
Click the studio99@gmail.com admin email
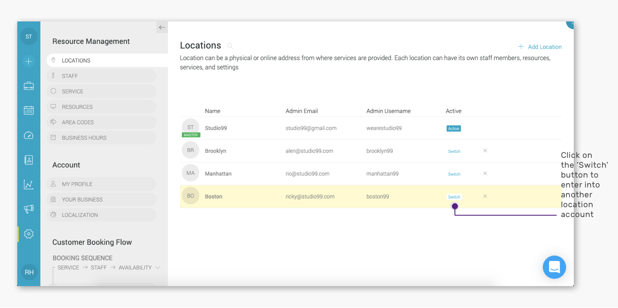311,128
